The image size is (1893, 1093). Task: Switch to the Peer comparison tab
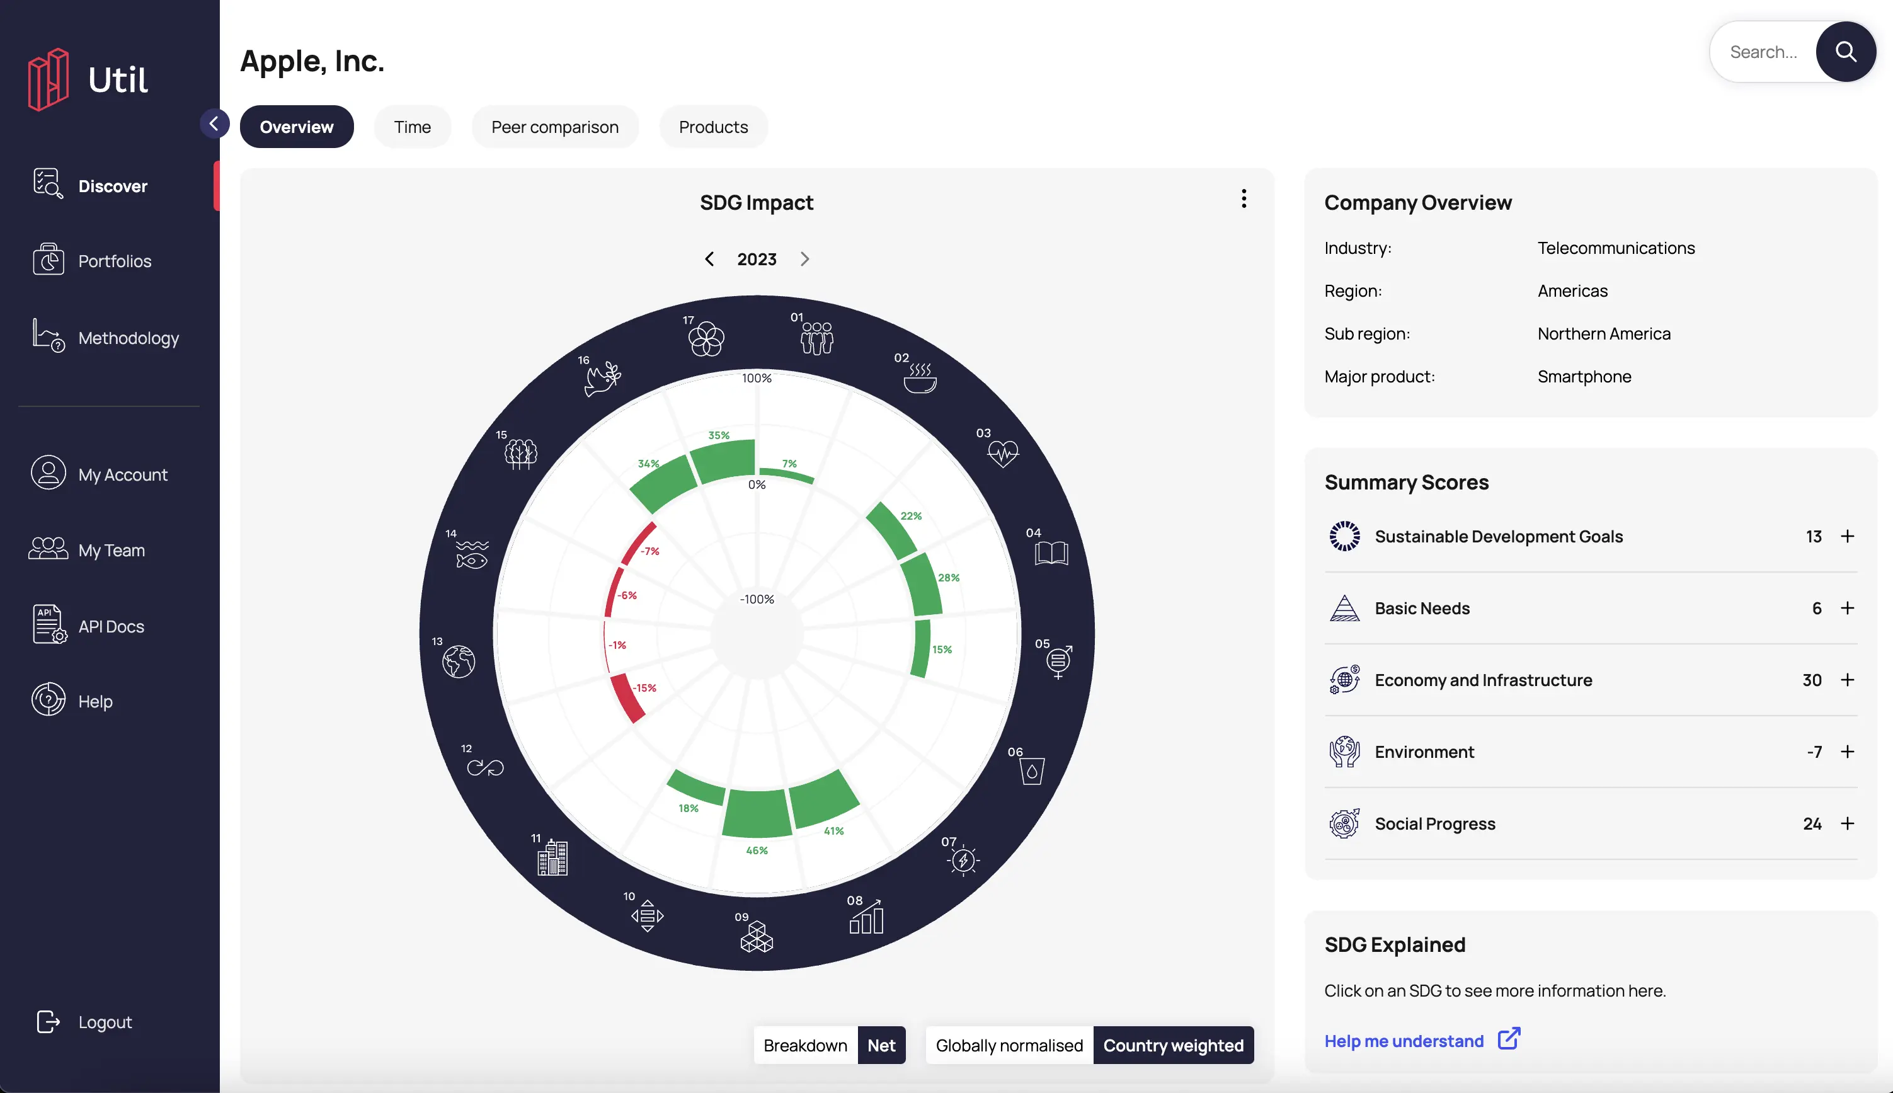(x=555, y=127)
